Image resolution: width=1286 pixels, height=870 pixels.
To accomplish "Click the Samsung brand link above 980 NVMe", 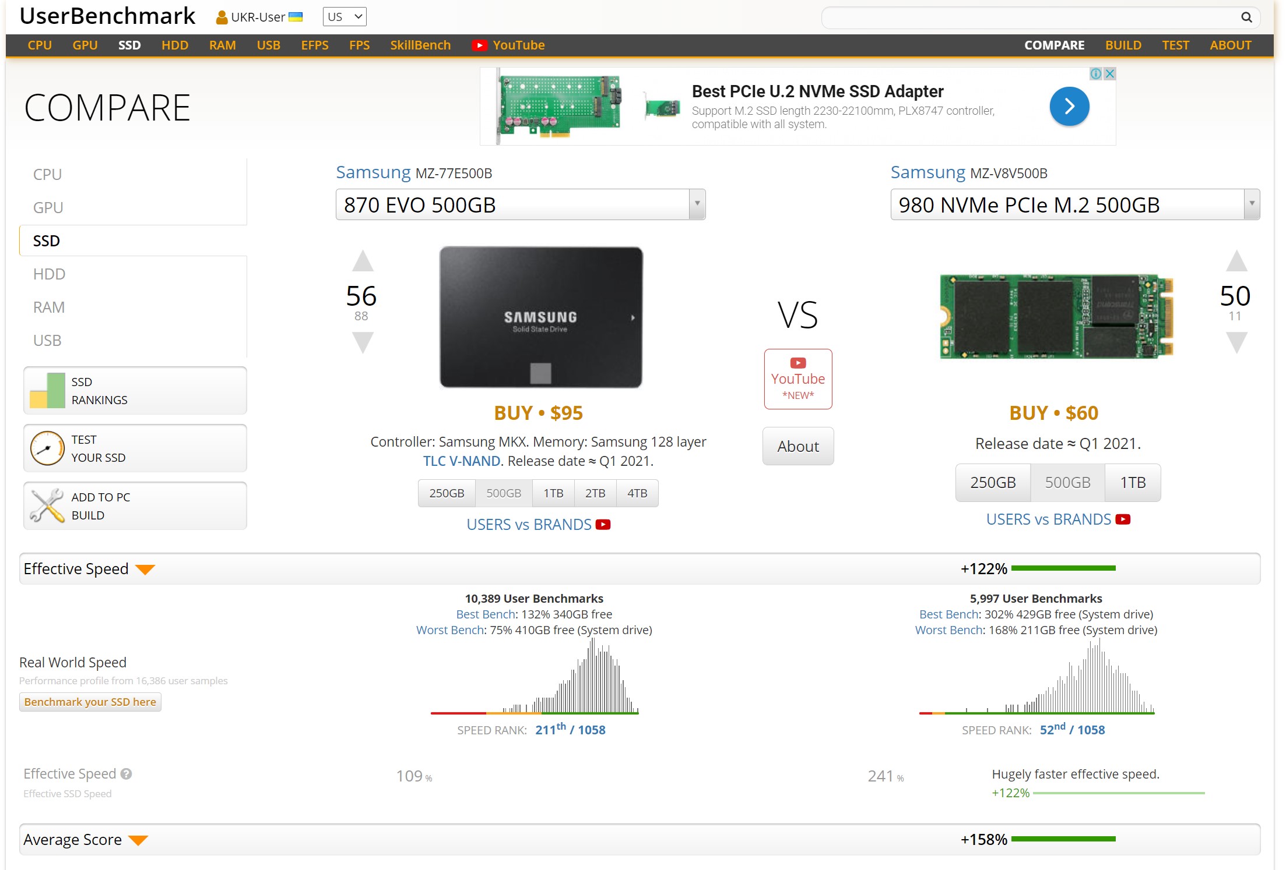I will (x=928, y=172).
